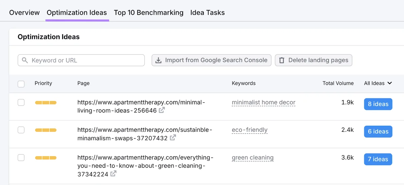Check the minimalist home decor row checkbox
The height and width of the screenshot is (185, 404).
click(x=21, y=103)
